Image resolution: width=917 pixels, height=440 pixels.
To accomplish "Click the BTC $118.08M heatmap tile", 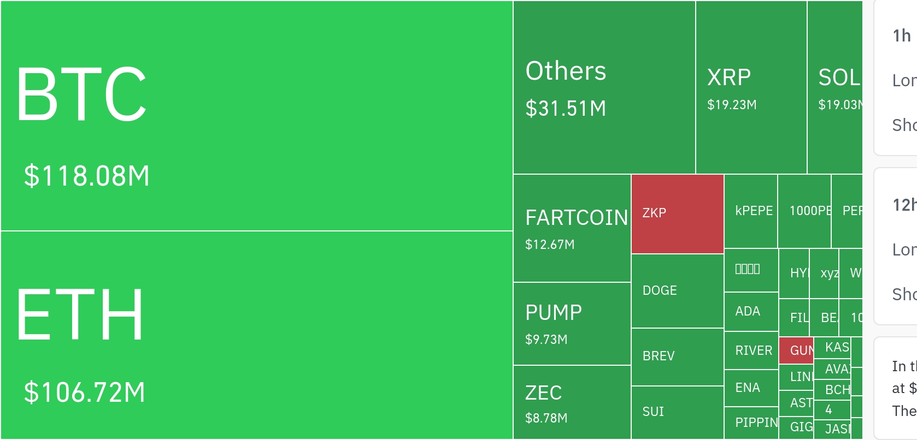I will [x=256, y=116].
